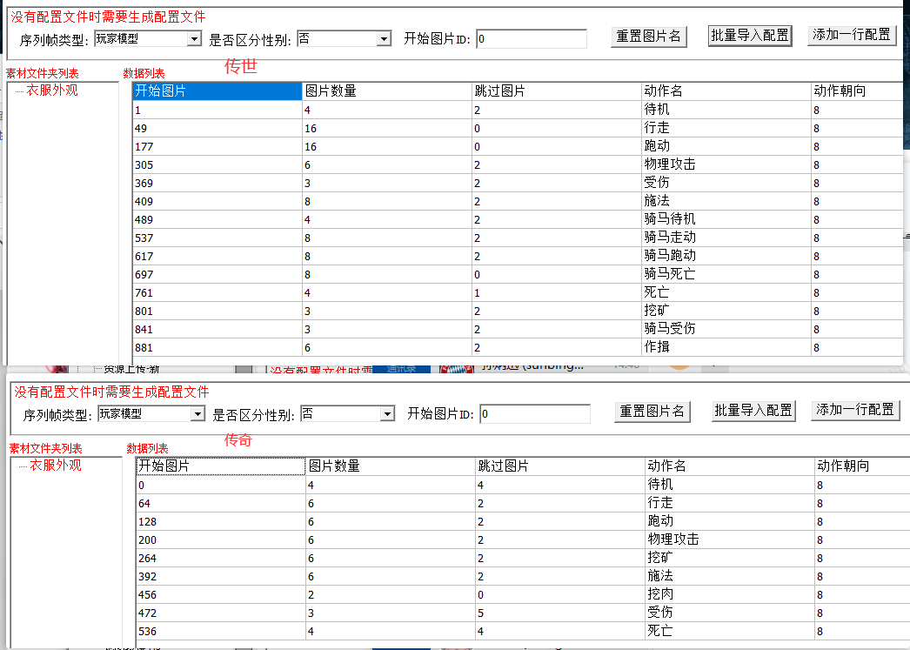This screenshot has height=650, width=910.
Task: Click 动作名 column header in lower window
Action: 730,466
